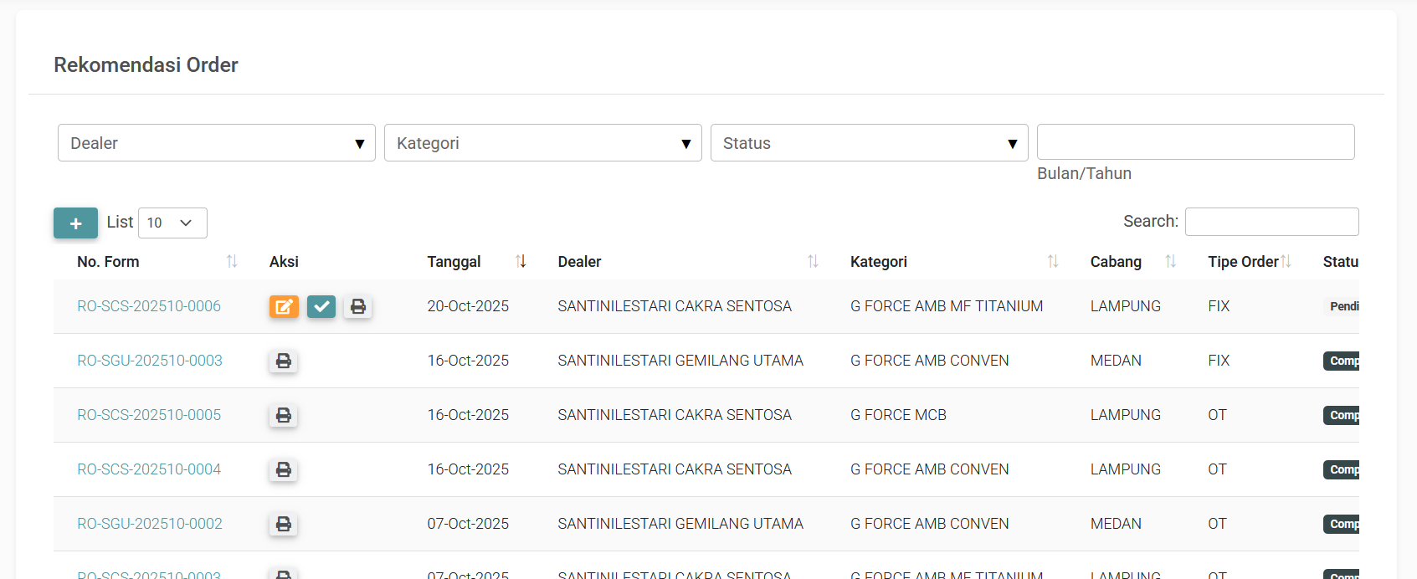
Task: Expand the Kategori filter dropdown
Action: click(x=542, y=143)
